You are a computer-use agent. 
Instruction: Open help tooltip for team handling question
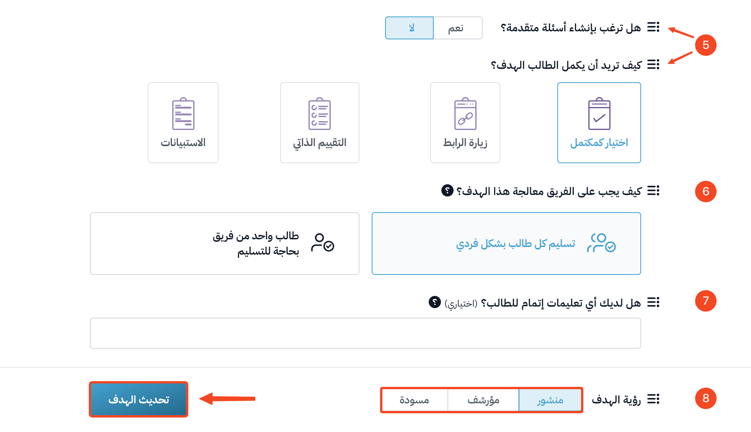click(x=447, y=190)
